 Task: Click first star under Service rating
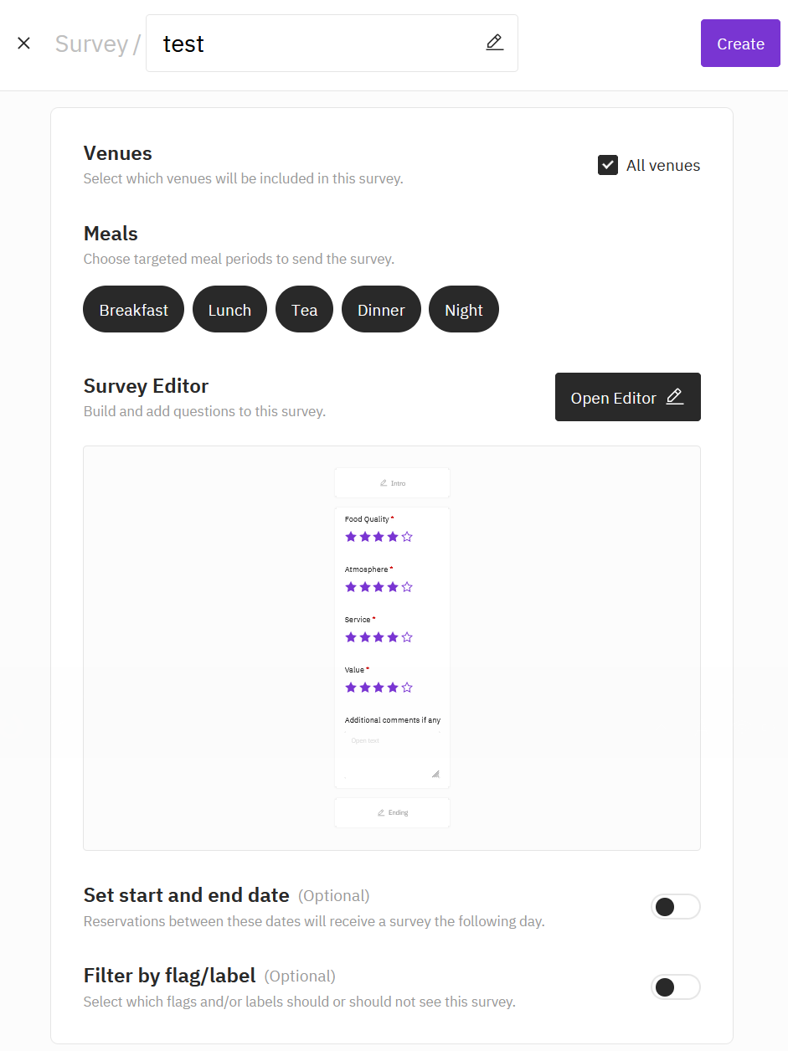(351, 637)
